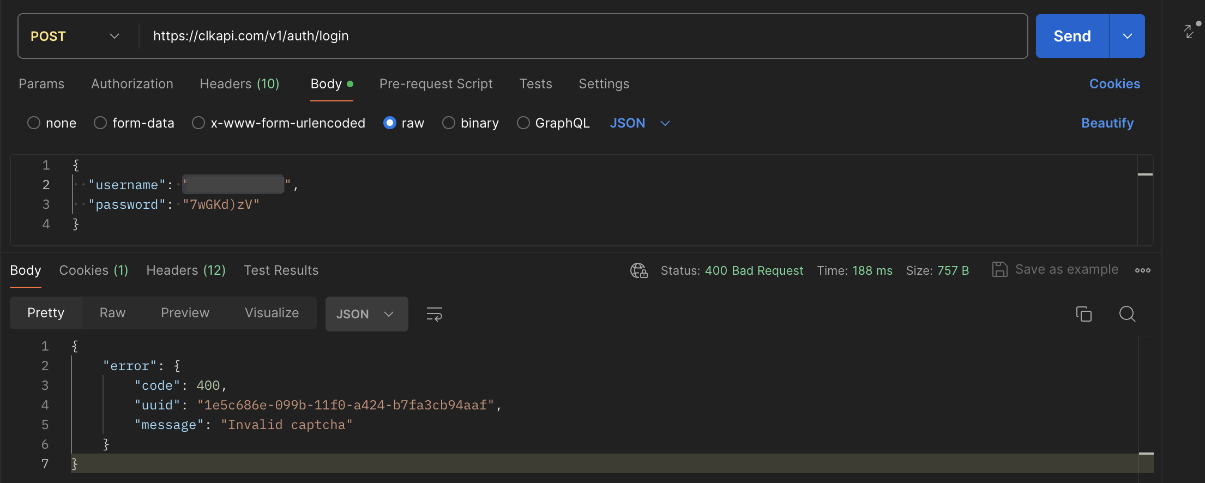Viewport: 1205px width, 483px height.
Task: Click Save as example text
Action: tap(1067, 269)
